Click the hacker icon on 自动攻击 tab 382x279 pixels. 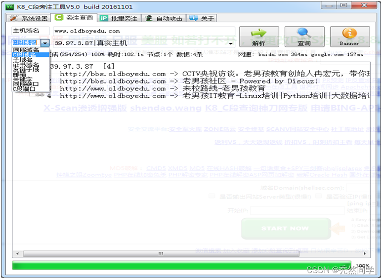click(x=149, y=18)
